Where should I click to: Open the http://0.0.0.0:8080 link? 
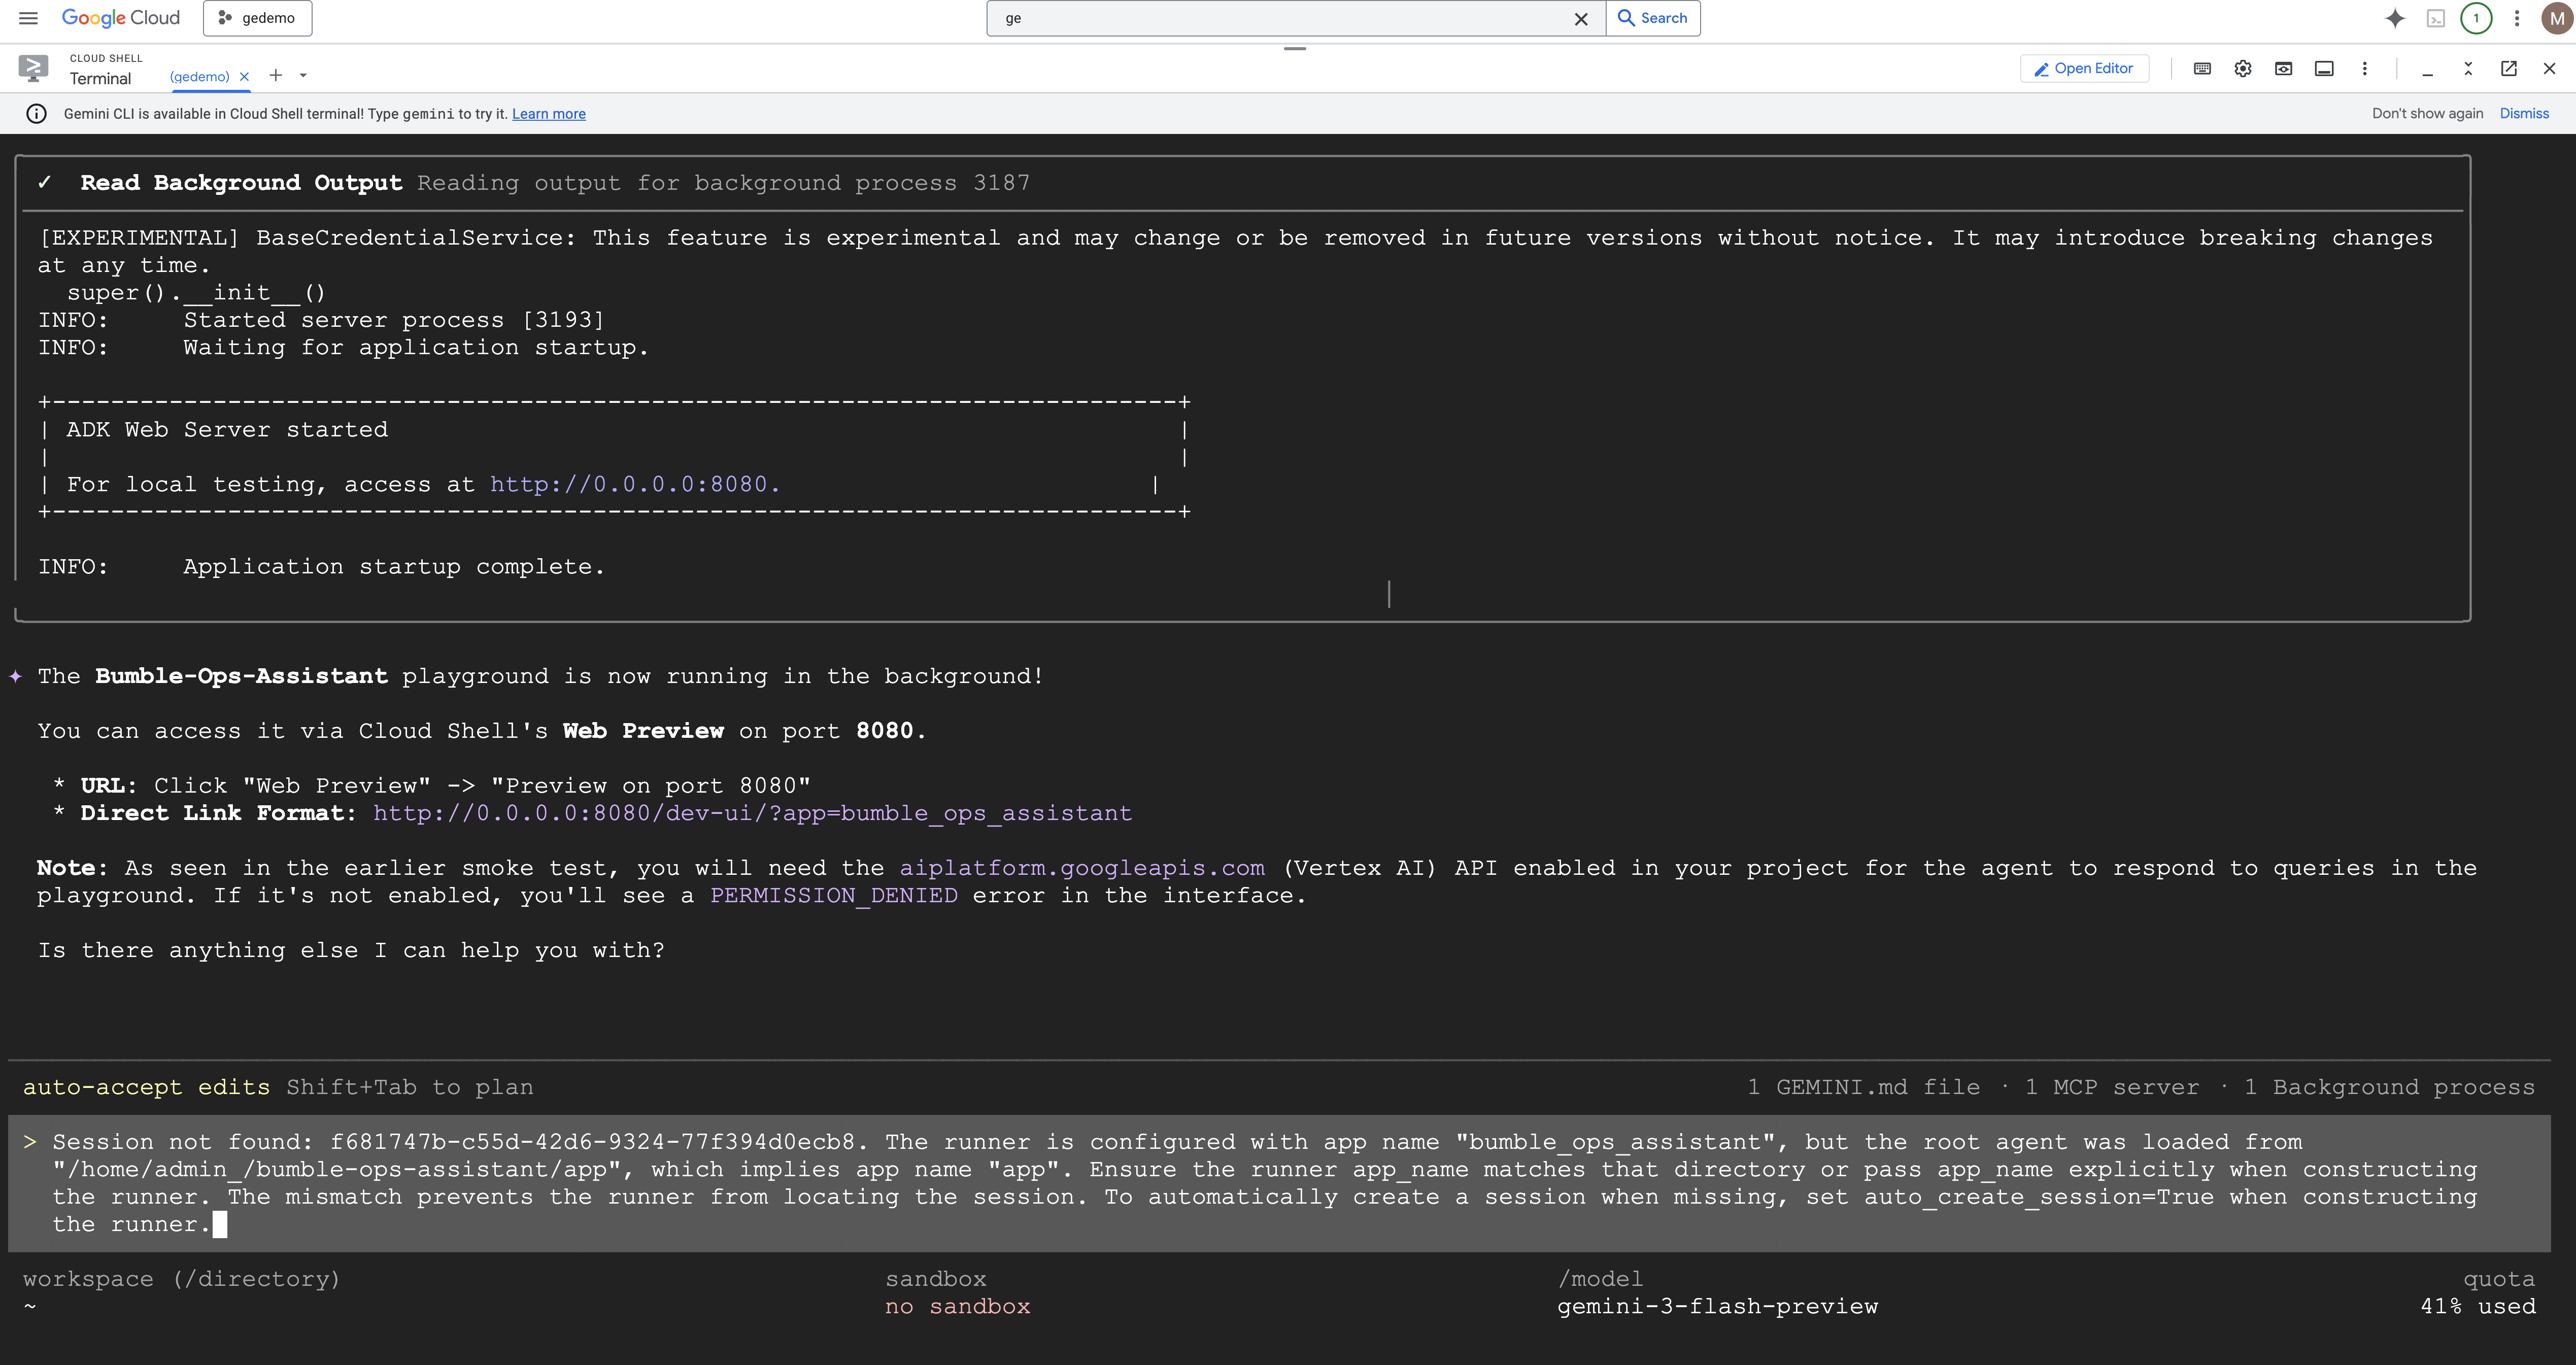[x=634, y=484]
